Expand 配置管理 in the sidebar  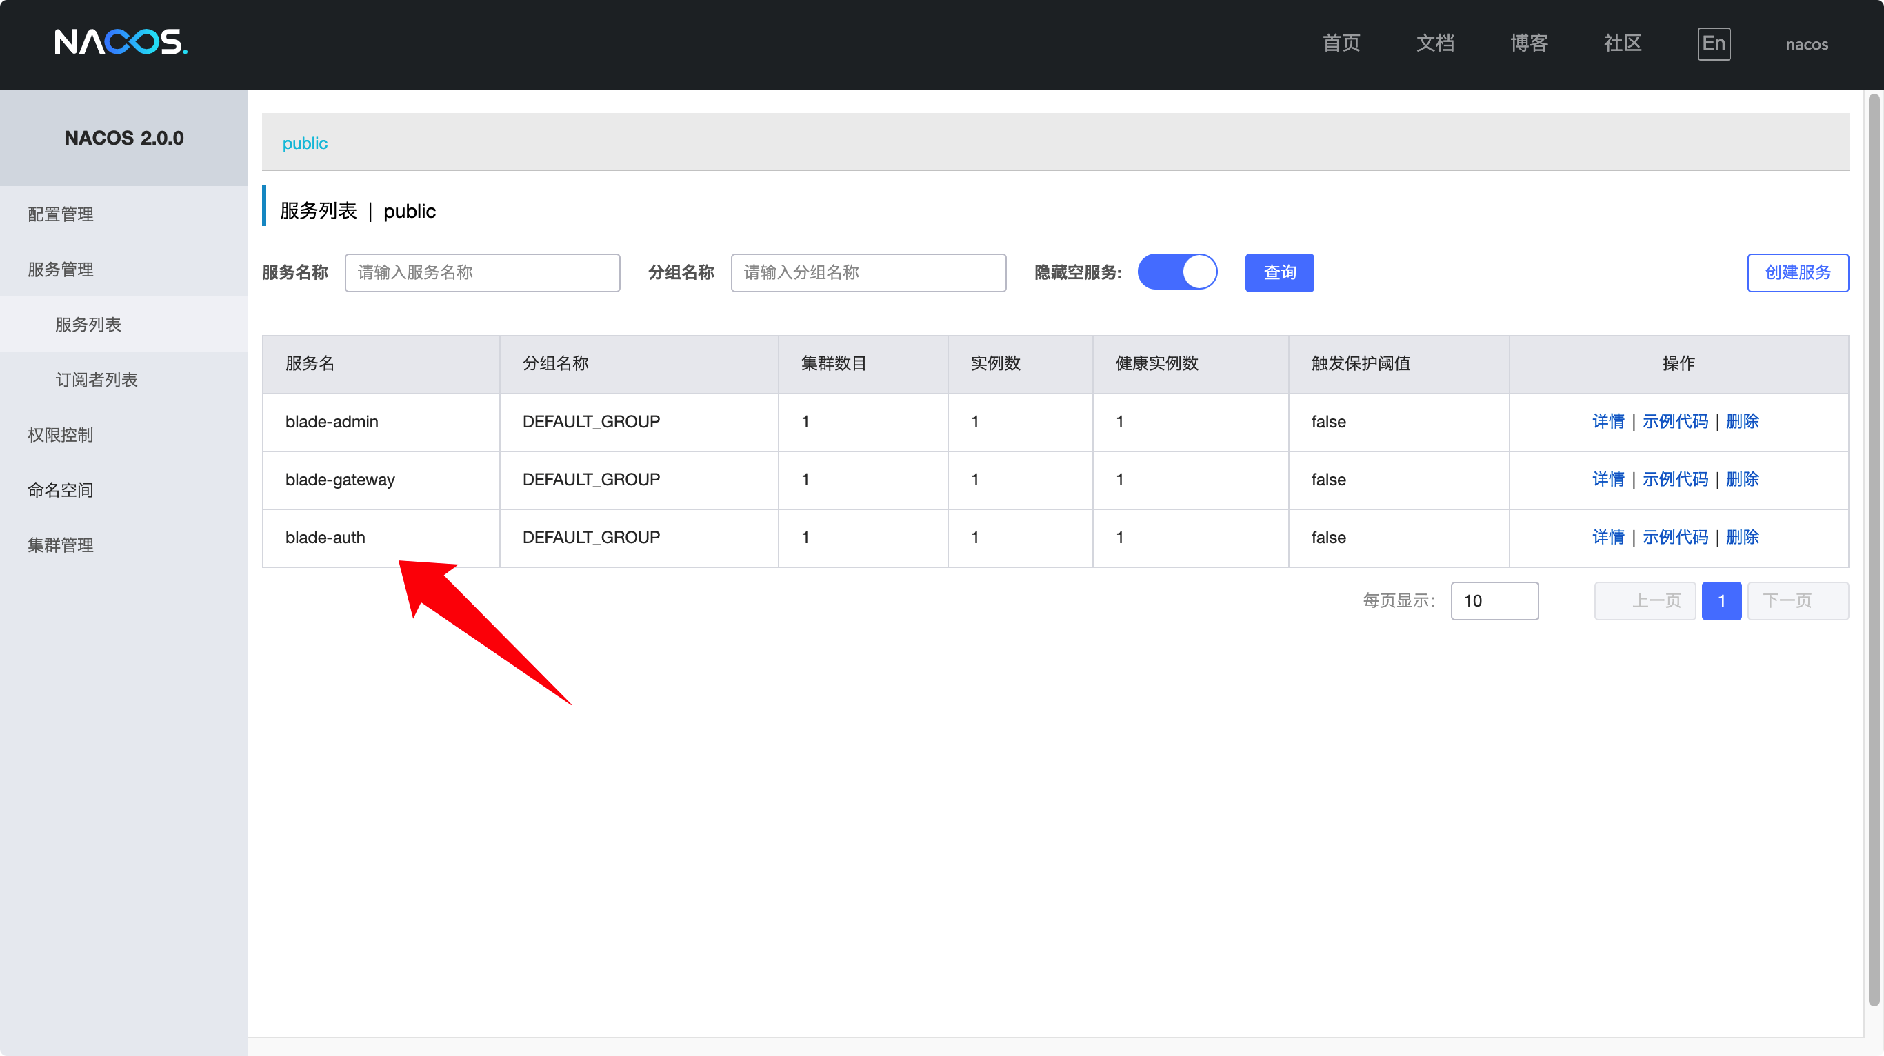[x=124, y=214]
